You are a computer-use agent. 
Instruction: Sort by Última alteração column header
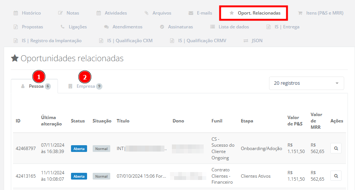tap(51, 121)
